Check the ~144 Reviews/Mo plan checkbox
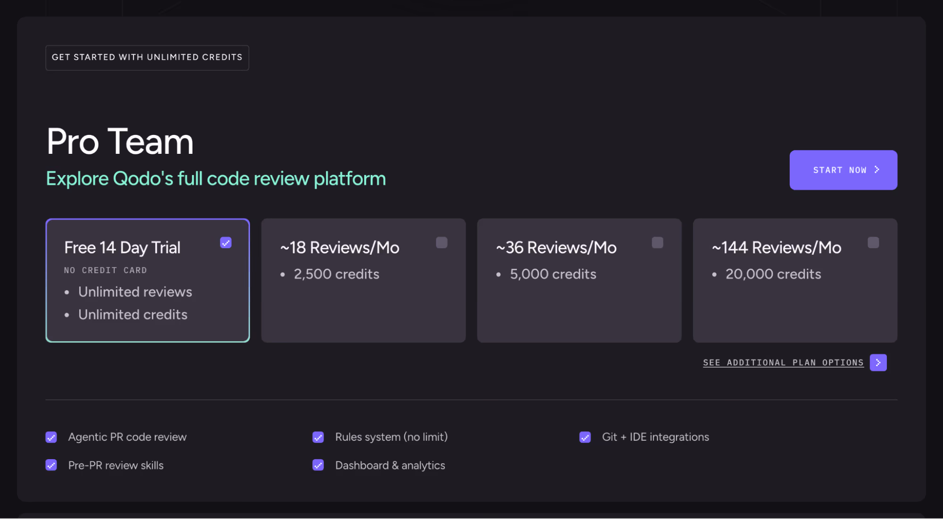This screenshot has height=519, width=943. coord(873,243)
